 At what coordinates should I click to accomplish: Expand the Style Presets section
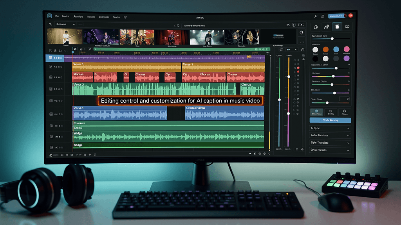point(330,150)
